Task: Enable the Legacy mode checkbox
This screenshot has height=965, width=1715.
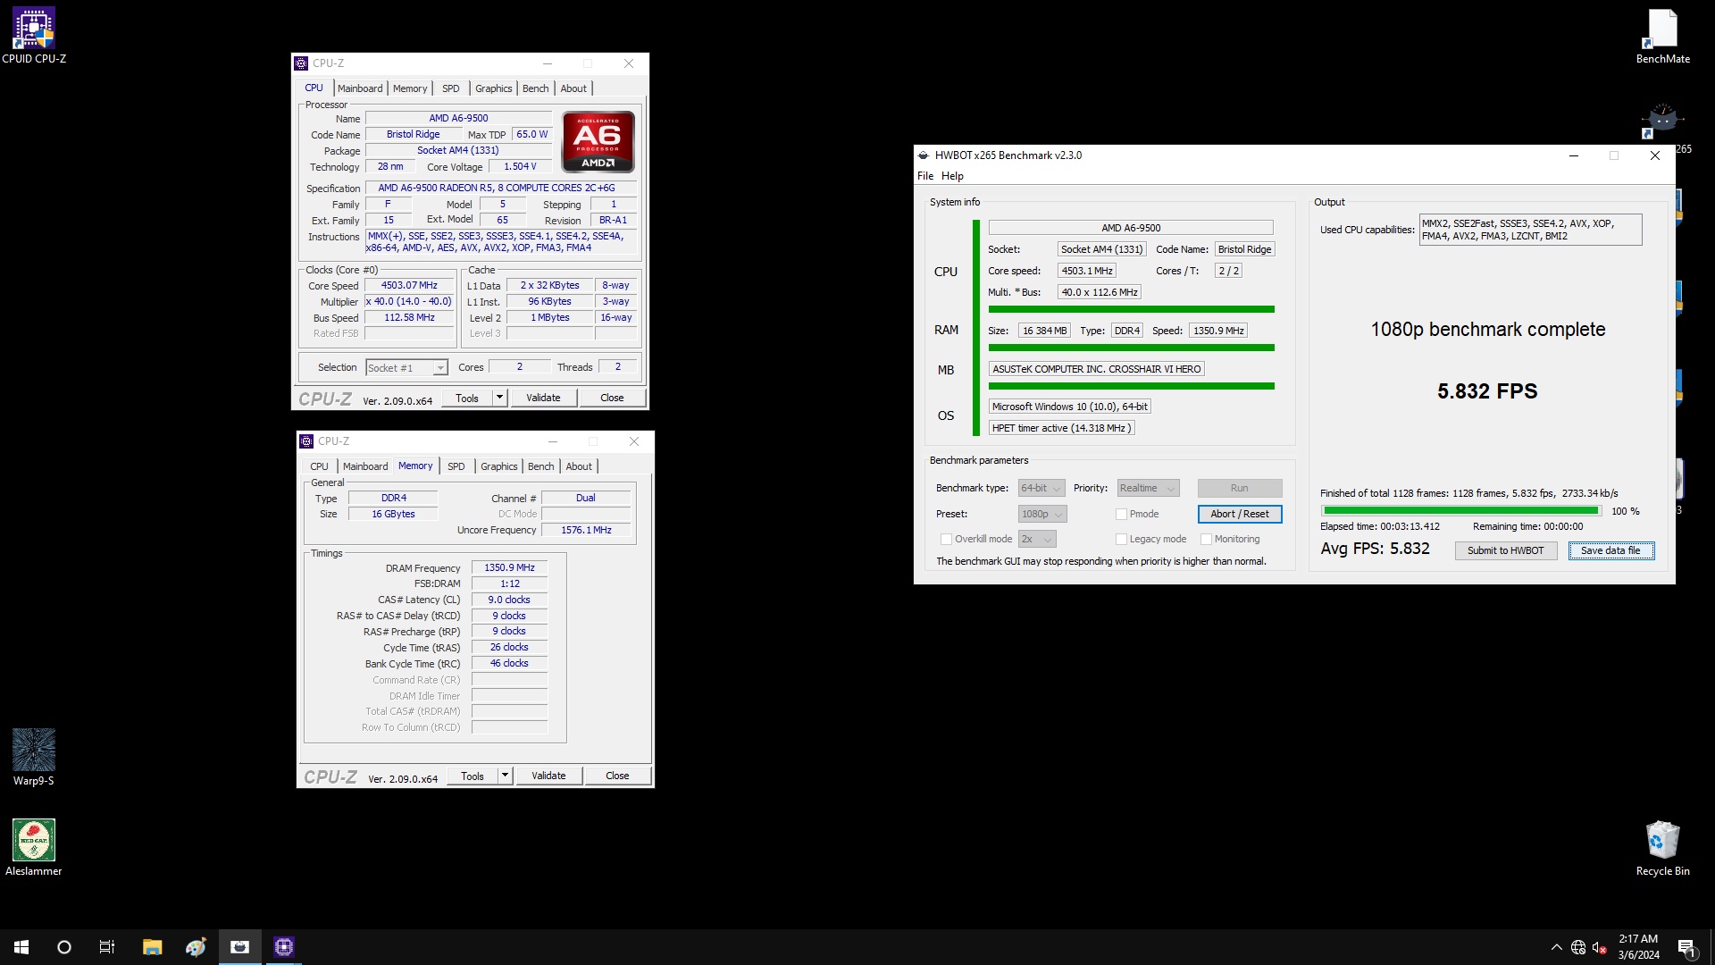Action: pos(1121,539)
